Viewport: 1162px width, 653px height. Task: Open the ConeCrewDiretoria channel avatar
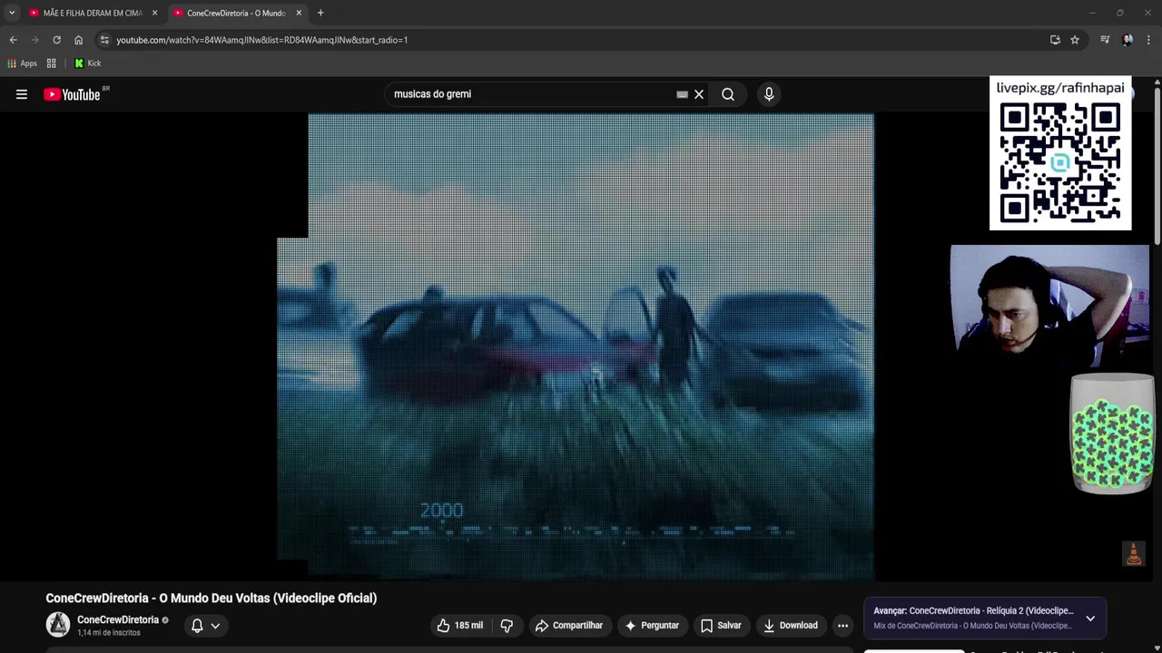(58, 625)
